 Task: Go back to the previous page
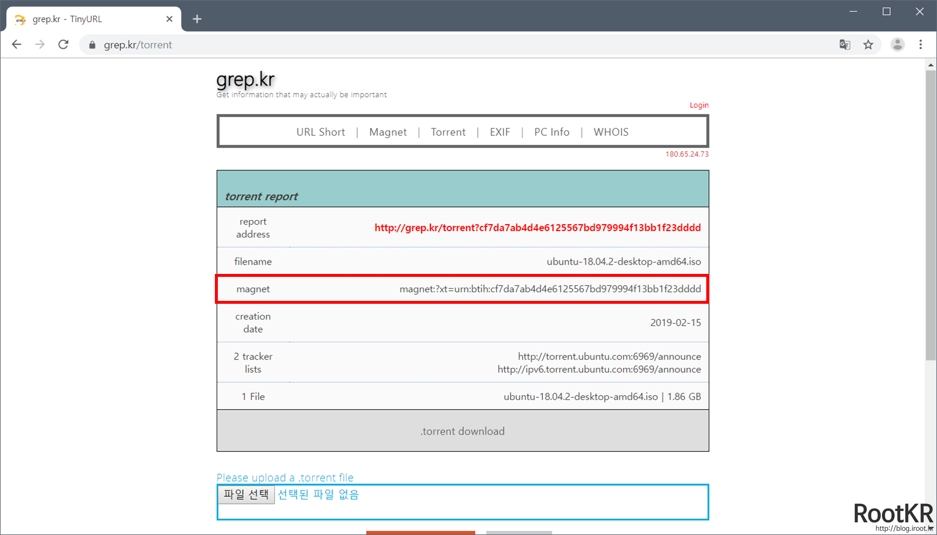click(x=16, y=44)
